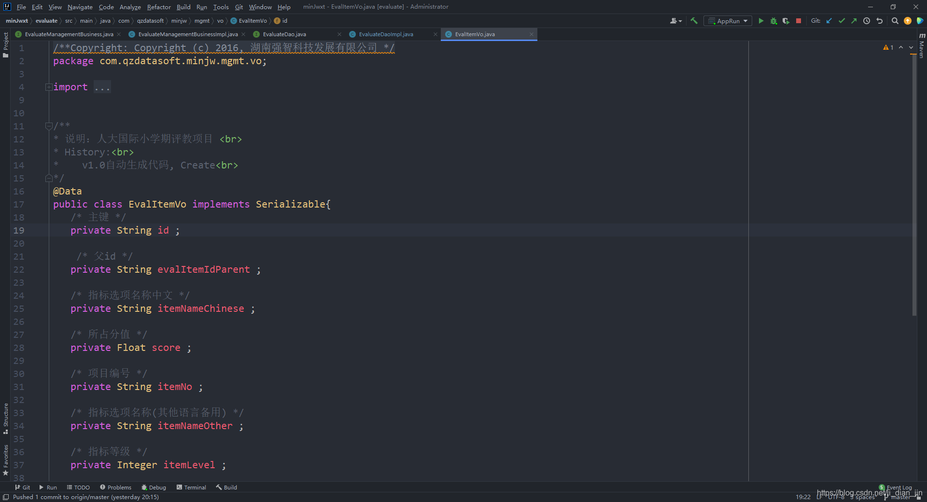927x502 pixels.
Task: Click the cursor position 19:22 in status bar
Action: [803, 497]
